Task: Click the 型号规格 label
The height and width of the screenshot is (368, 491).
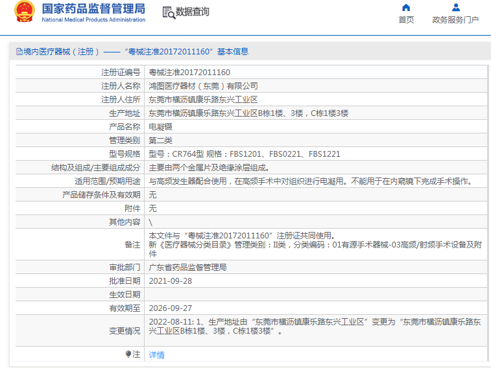Action: click(125, 154)
